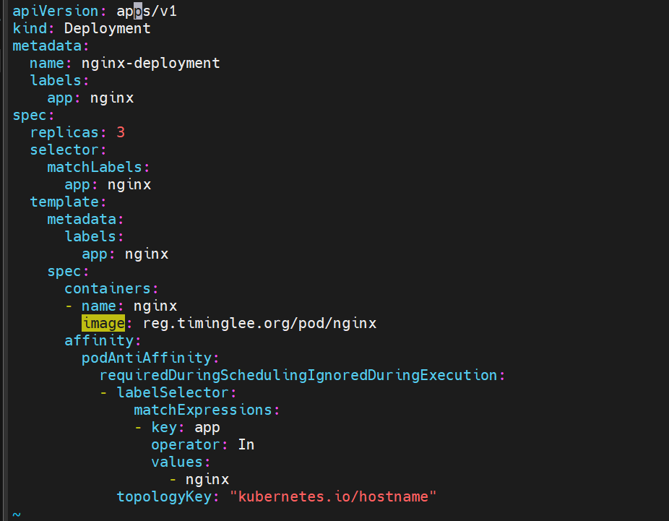Click the image value 'reg.timinglee.org/pod/nginx'

(x=259, y=324)
